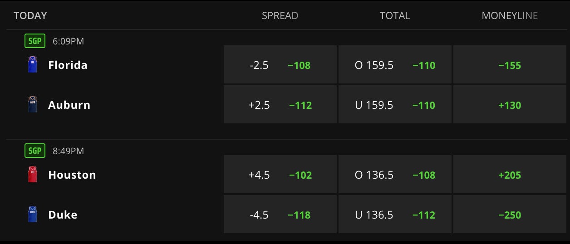Select Houston +4.5 spread bet
The image size is (570, 244).
coord(280,175)
